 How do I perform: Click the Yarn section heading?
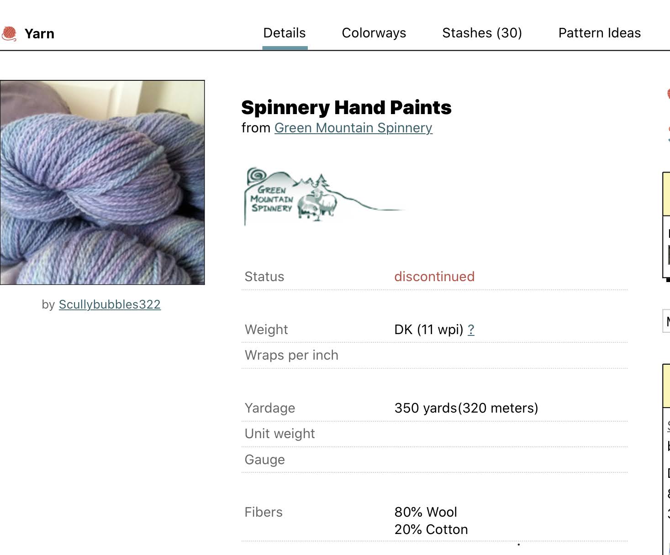coord(39,34)
